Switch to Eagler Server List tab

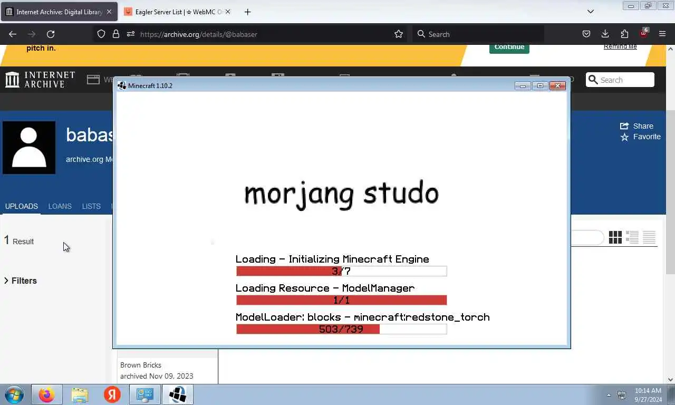pos(177,12)
